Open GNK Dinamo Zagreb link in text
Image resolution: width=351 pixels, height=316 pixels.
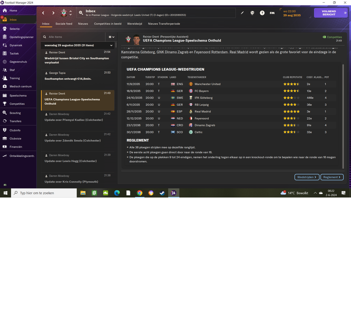tap(173, 52)
